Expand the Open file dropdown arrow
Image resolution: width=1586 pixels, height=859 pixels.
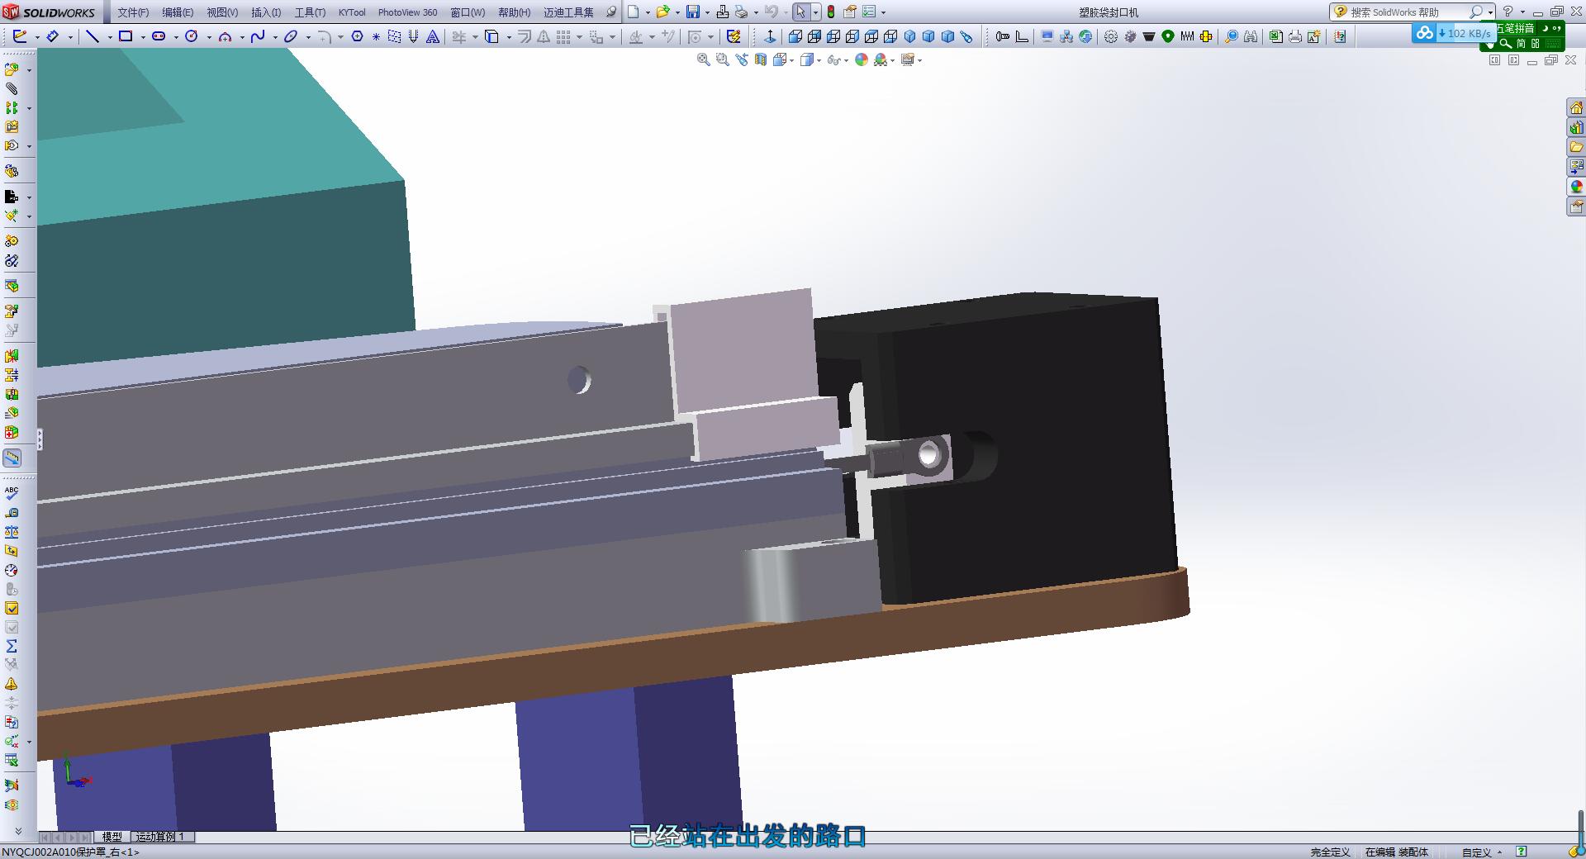tap(677, 12)
